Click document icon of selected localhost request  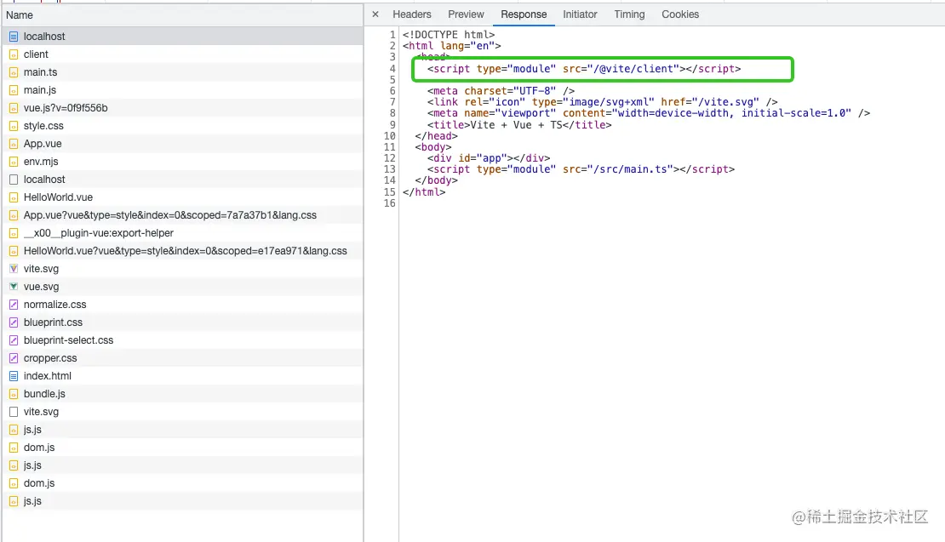(x=14, y=37)
